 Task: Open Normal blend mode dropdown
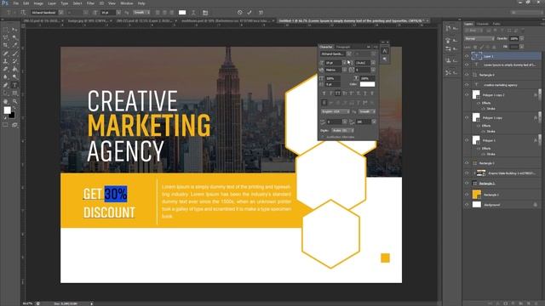click(x=479, y=38)
